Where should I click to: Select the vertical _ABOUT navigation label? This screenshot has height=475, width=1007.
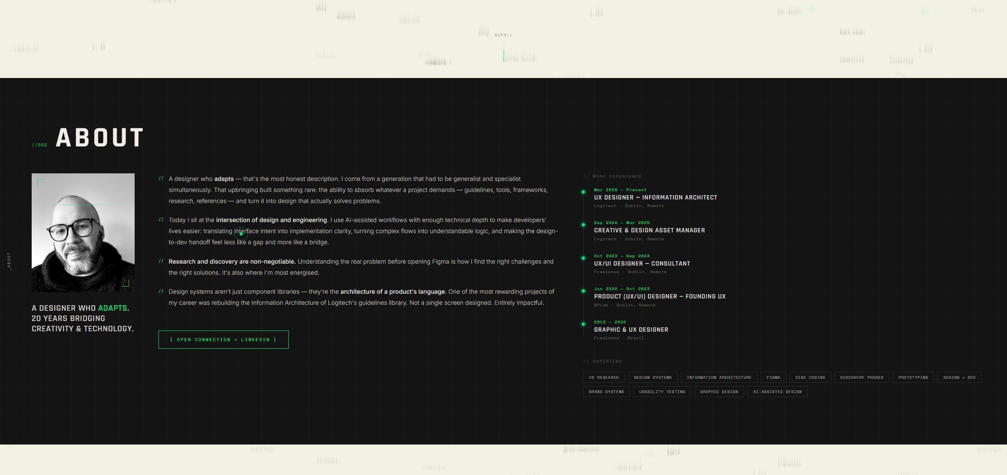10,260
